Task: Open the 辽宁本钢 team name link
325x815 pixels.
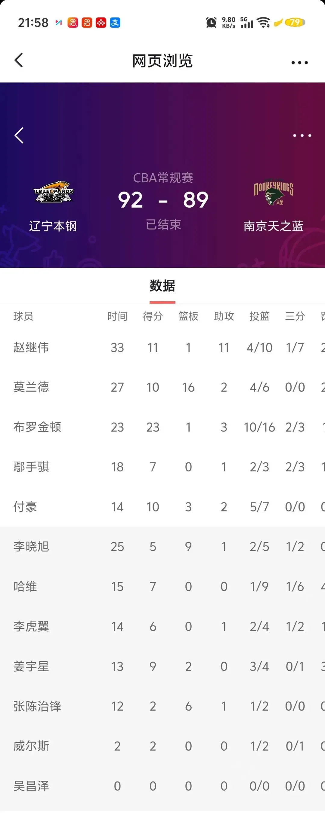Action: point(53,226)
